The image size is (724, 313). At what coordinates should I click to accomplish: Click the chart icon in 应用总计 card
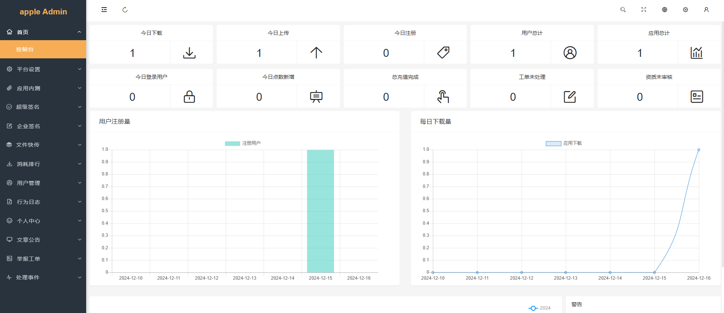coord(697,53)
